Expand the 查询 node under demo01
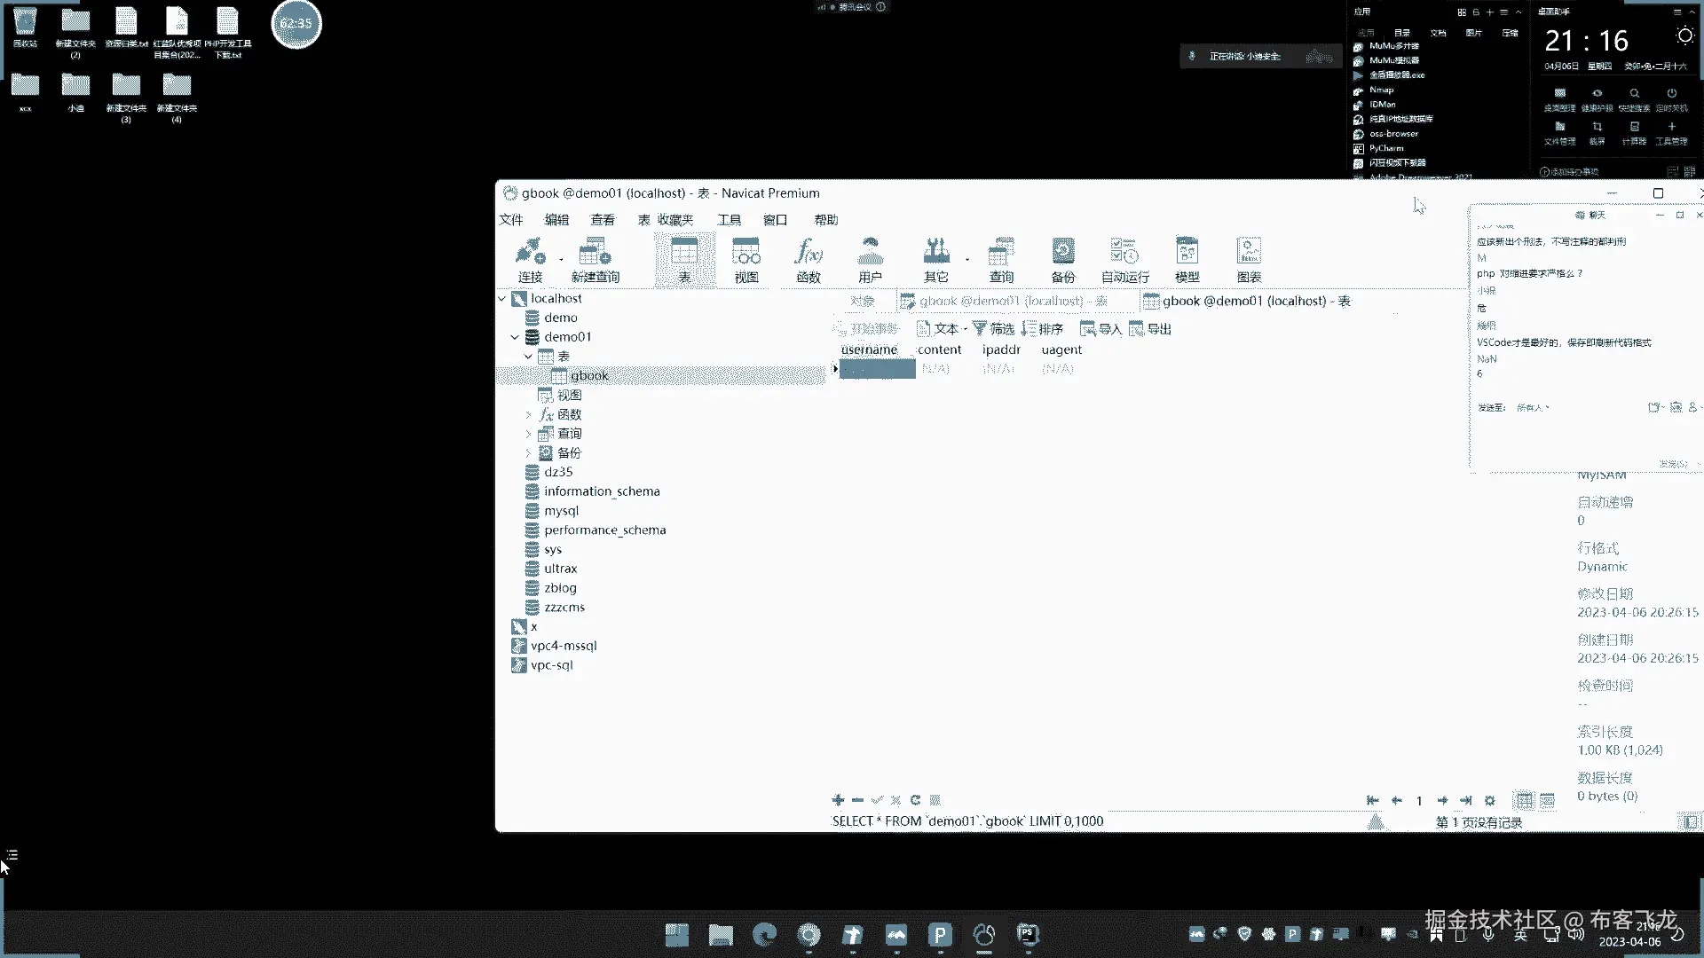The height and width of the screenshot is (958, 1704). click(x=529, y=434)
